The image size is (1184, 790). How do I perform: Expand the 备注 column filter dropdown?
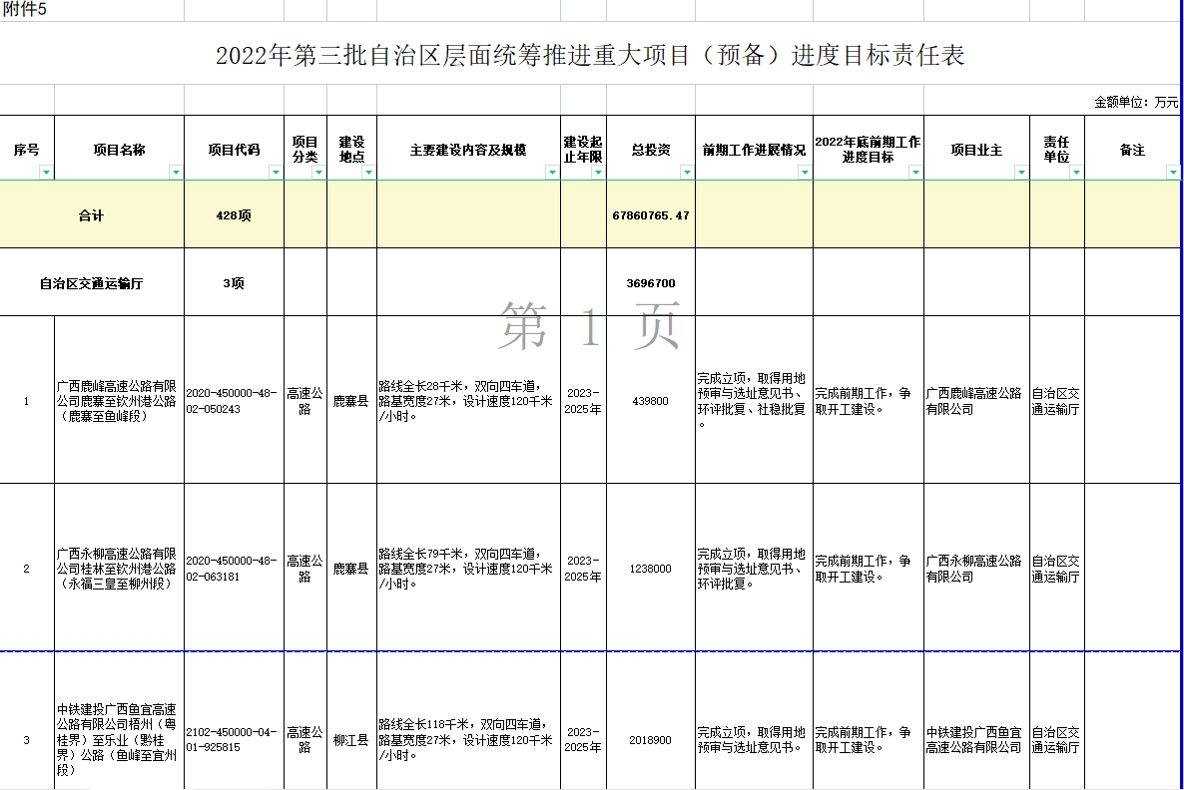[1173, 172]
